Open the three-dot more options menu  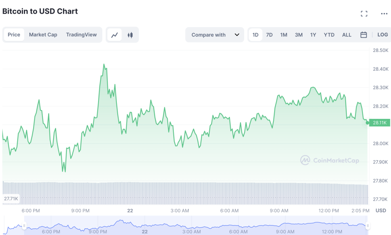383,13
